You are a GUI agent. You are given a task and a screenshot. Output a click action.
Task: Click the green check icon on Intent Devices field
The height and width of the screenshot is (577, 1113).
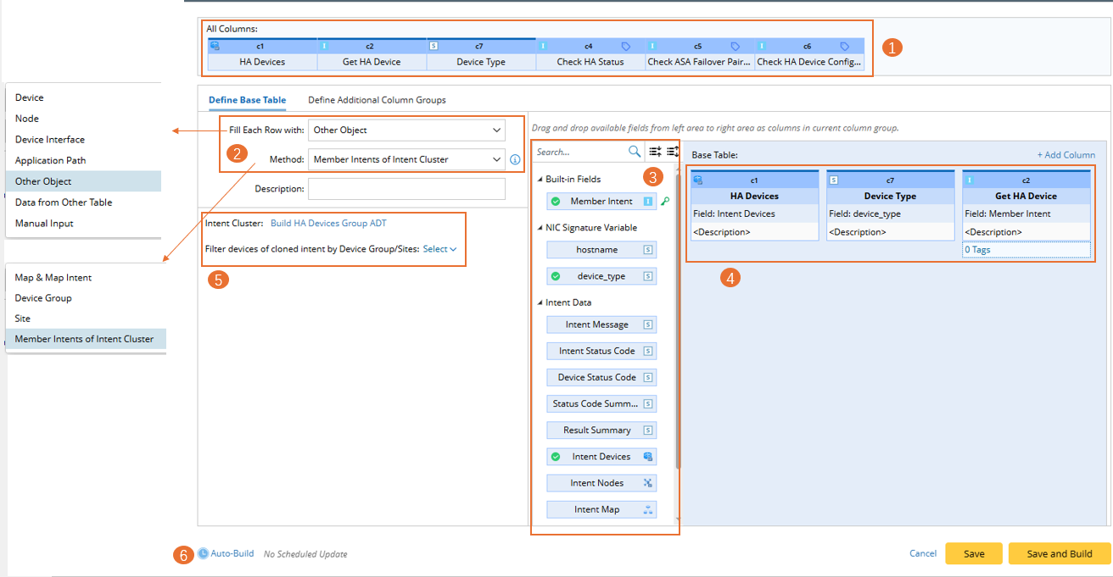coord(556,457)
